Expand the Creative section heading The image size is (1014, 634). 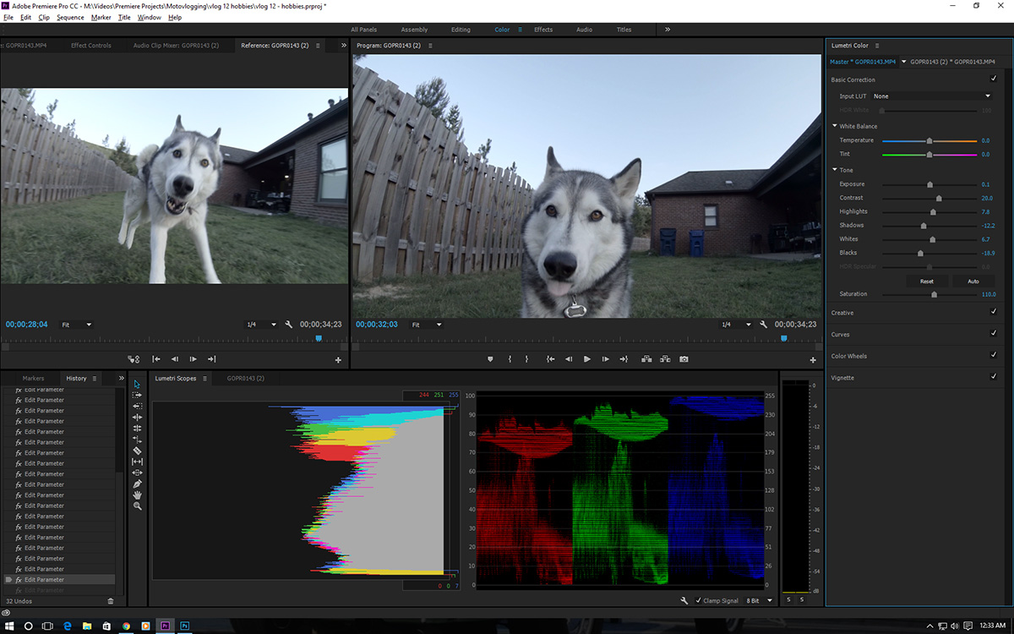click(x=842, y=313)
